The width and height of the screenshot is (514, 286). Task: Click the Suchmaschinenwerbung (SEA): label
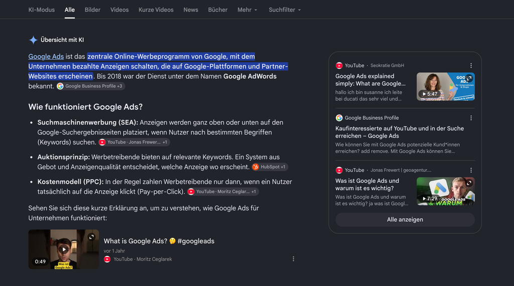[88, 122]
